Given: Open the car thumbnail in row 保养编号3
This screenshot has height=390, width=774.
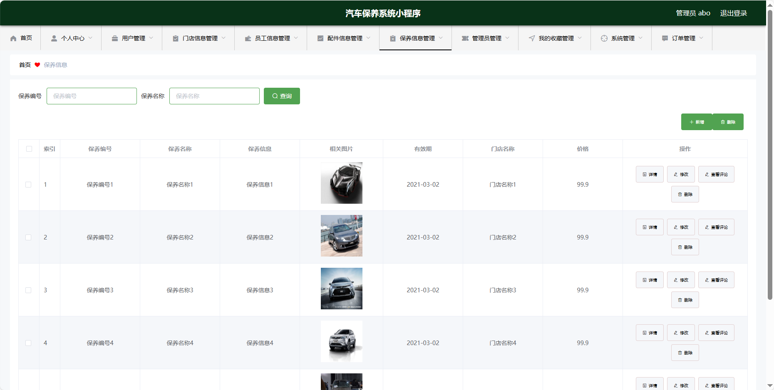Looking at the screenshot, I should pyautogui.click(x=342, y=289).
